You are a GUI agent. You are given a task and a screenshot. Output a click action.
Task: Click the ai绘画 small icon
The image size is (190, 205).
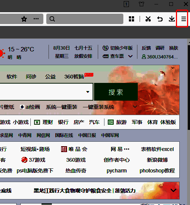click(x=22, y=107)
